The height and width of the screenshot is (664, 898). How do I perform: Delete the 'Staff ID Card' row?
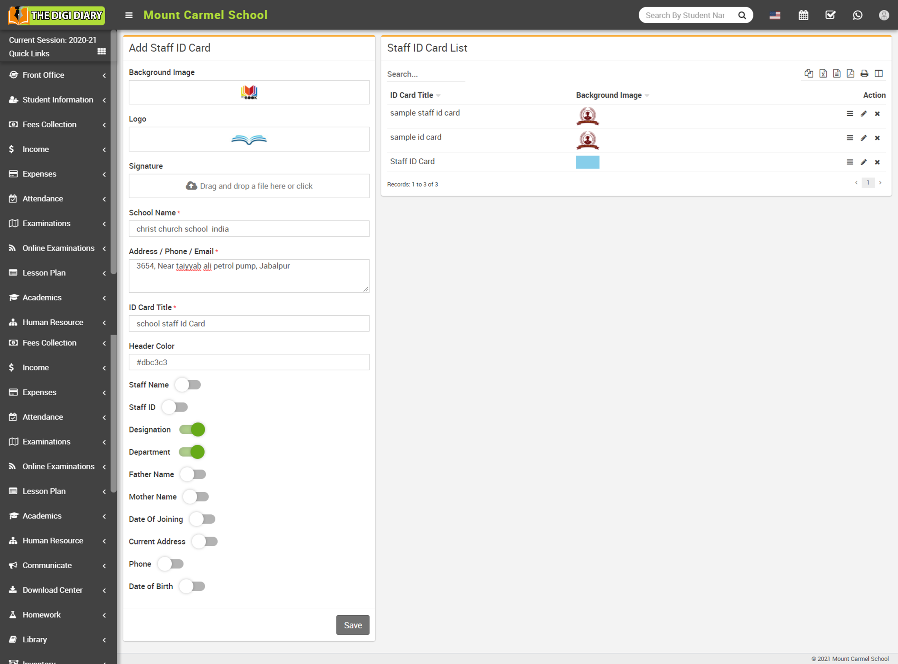pos(877,162)
